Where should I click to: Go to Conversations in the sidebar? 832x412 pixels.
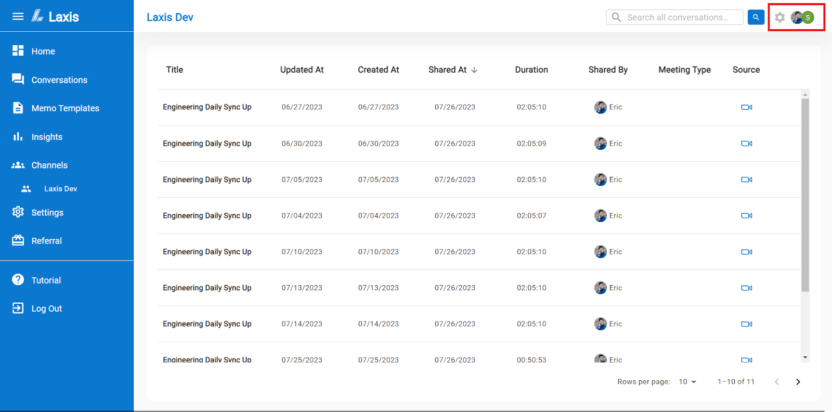(x=59, y=80)
